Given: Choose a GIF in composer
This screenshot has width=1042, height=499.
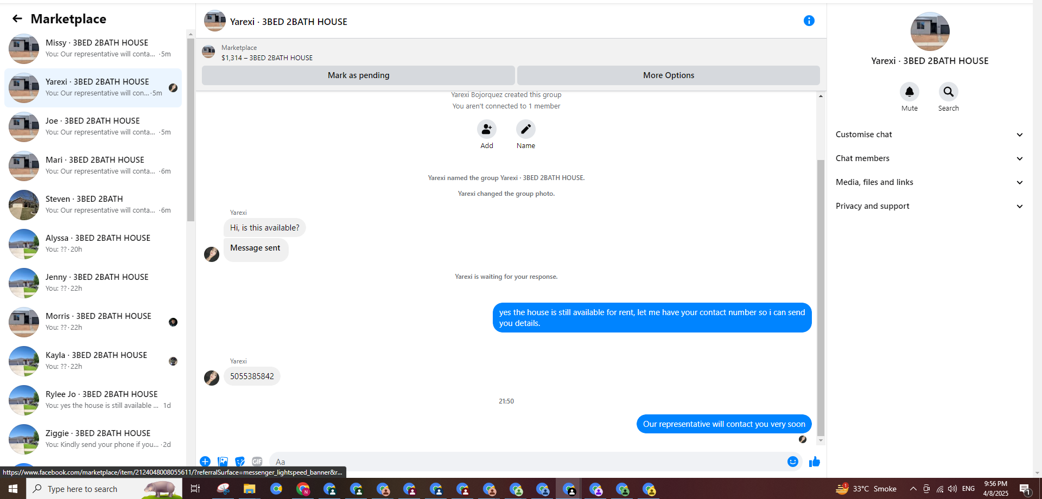Looking at the screenshot, I should point(257,462).
